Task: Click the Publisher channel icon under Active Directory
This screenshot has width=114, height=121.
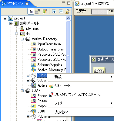Action: point(34,75)
